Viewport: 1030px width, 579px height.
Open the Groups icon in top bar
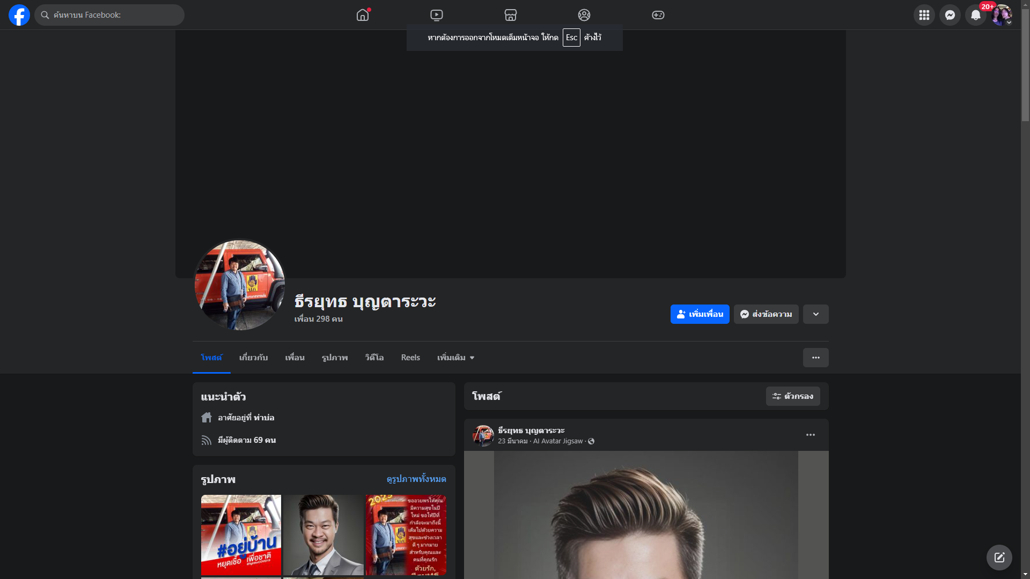[584, 15]
